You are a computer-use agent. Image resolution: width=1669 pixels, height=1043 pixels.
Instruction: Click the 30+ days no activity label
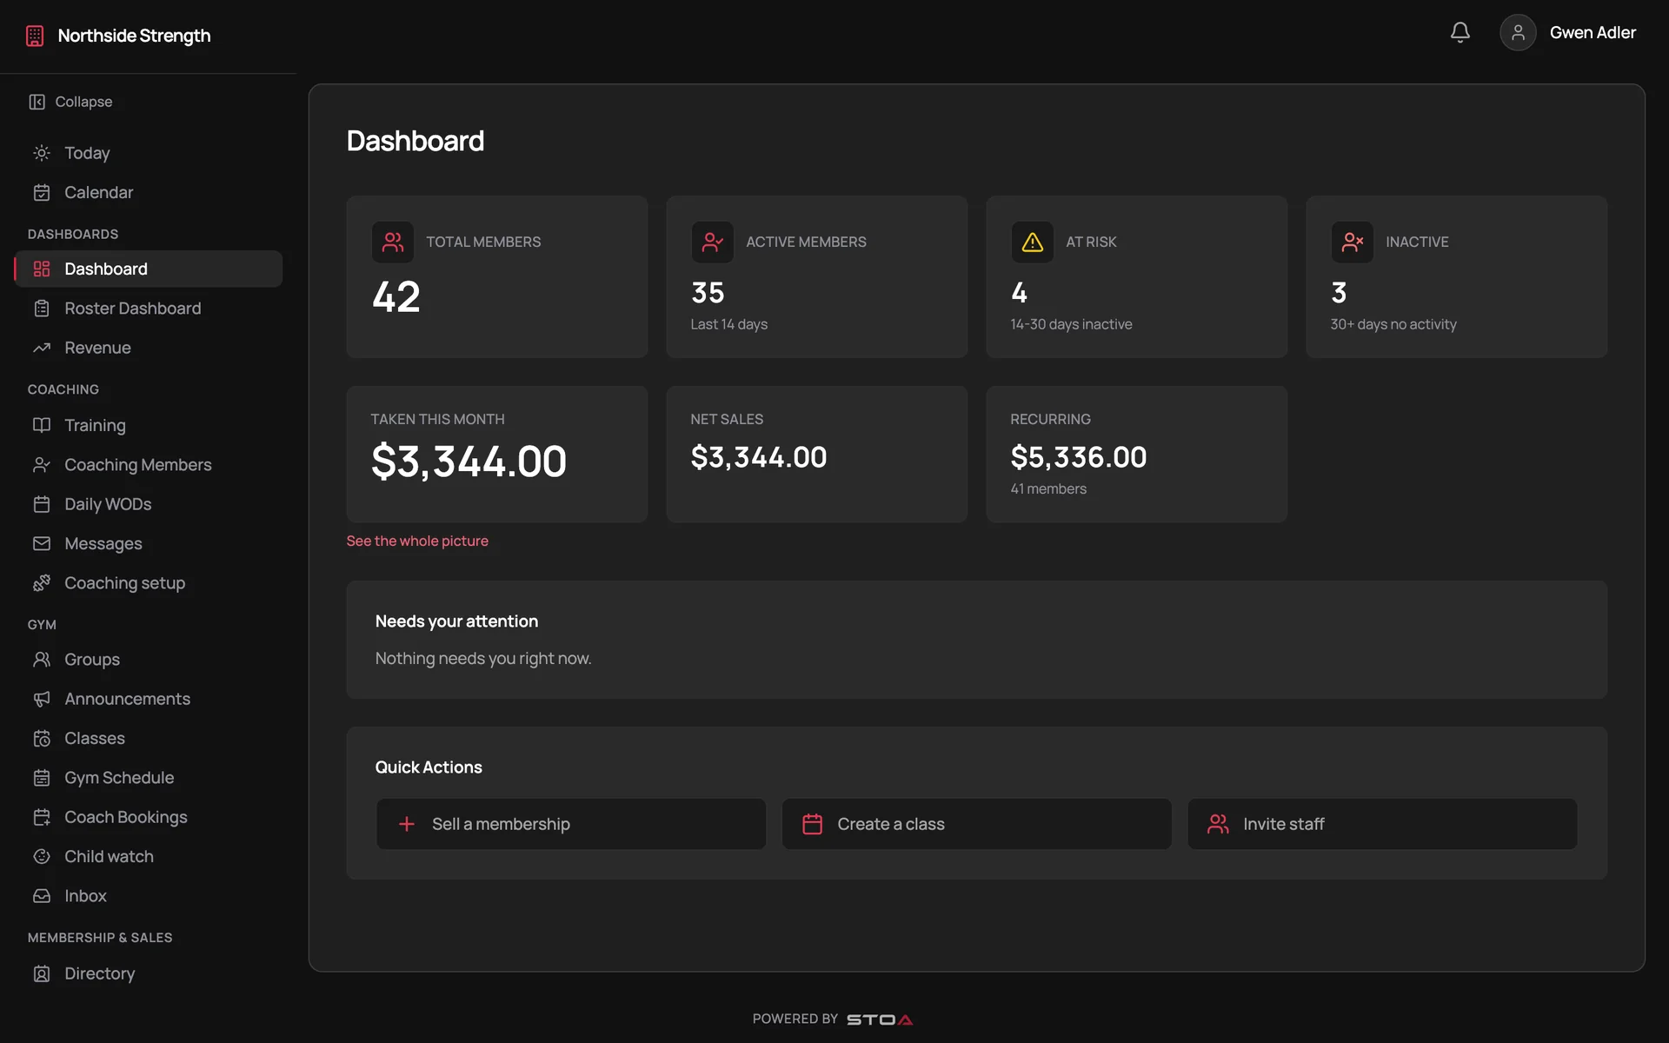click(1393, 324)
